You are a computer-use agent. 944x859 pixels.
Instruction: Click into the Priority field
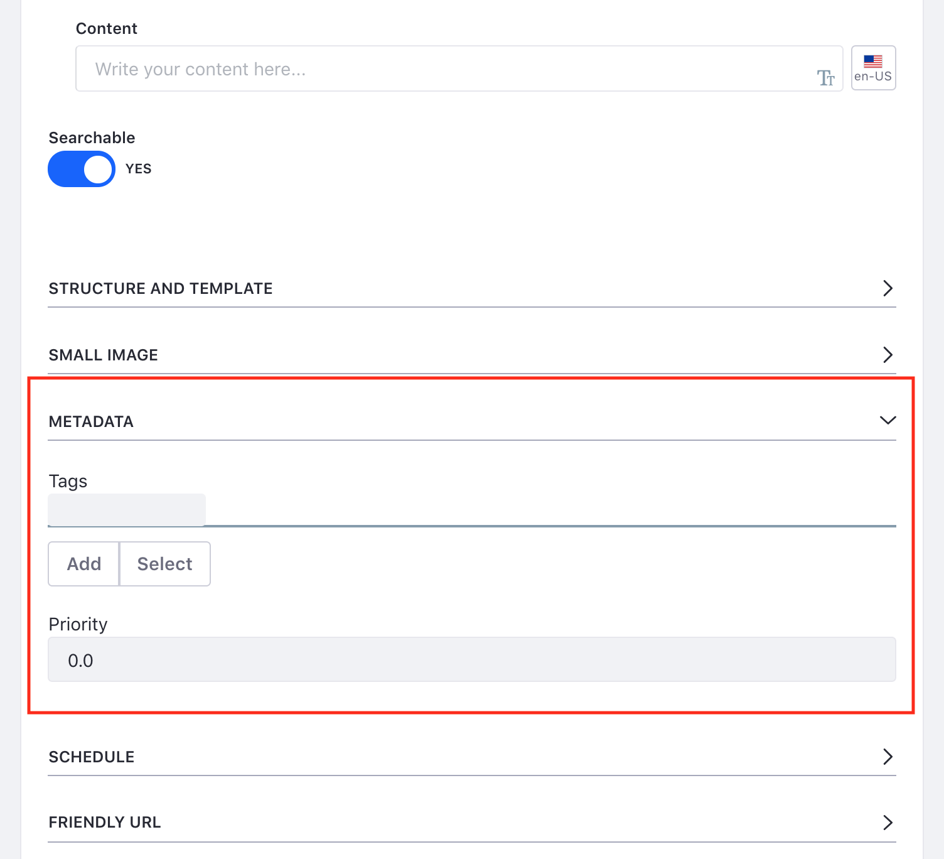click(x=472, y=659)
